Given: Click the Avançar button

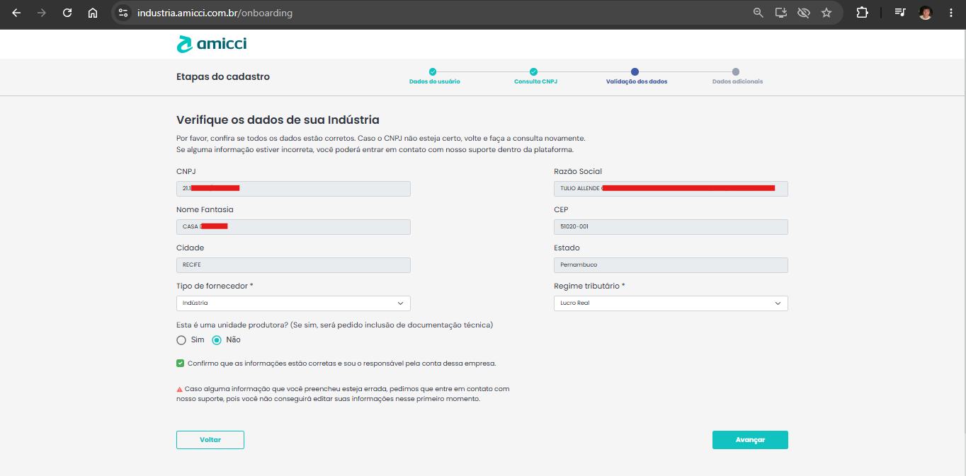Looking at the screenshot, I should click(750, 440).
